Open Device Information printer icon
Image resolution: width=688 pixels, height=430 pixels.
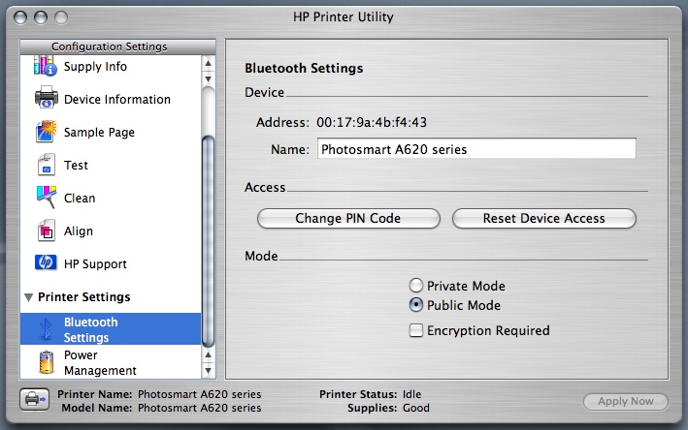[46, 99]
